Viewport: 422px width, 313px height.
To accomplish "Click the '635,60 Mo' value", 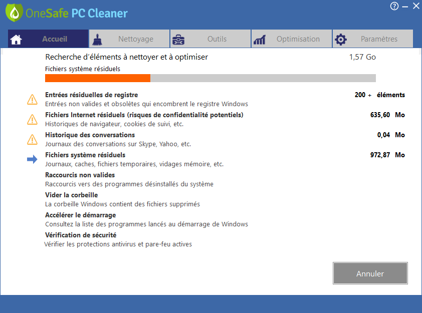I will (387, 115).
